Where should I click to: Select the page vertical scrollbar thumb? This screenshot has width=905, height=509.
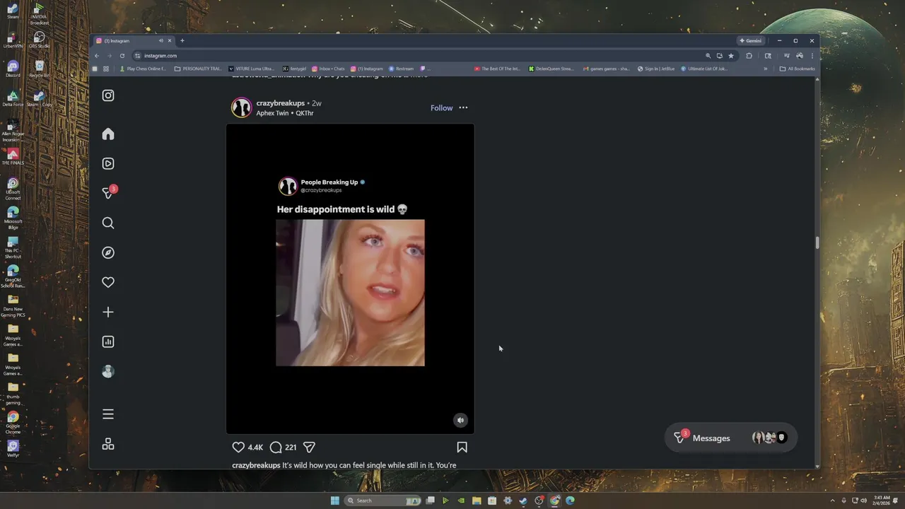817,242
